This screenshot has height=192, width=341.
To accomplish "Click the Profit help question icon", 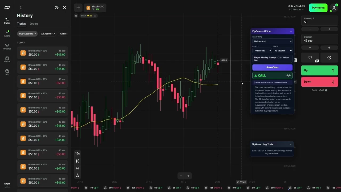I will (x=326, y=90).
